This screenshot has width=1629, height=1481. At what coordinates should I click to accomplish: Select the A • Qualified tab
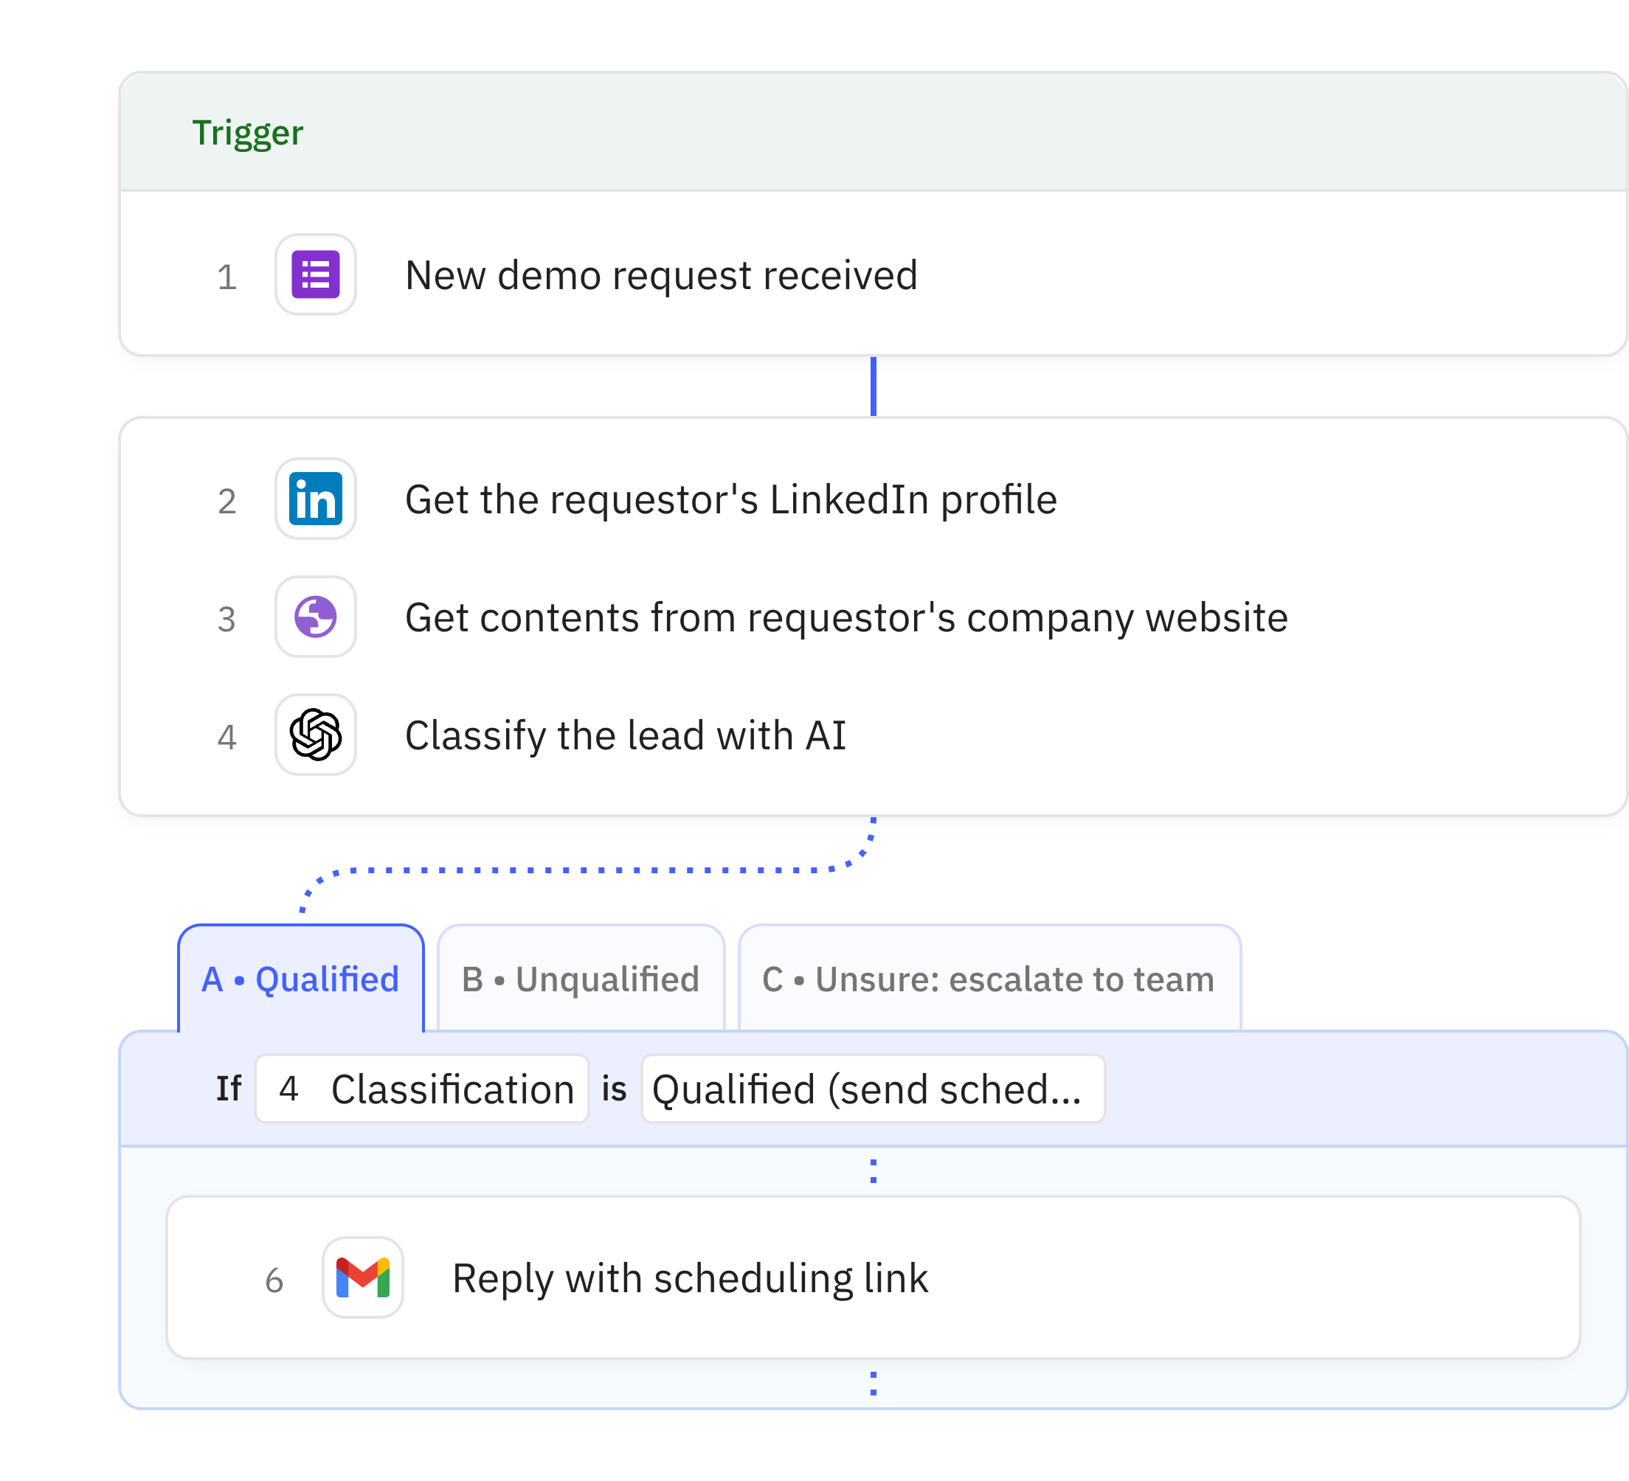300,979
